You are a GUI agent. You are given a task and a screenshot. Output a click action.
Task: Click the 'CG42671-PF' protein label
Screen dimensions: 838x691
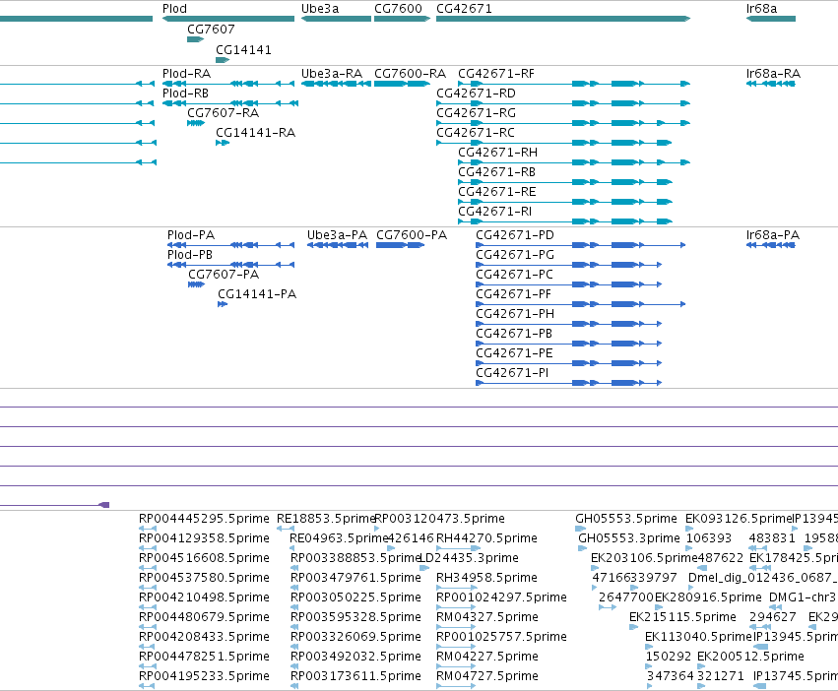point(513,294)
